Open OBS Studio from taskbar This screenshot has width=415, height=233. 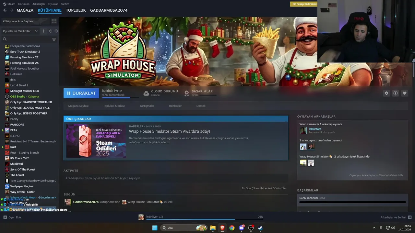coord(251,228)
